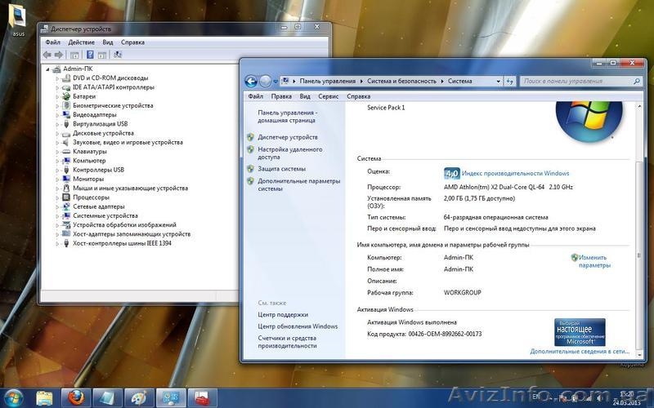Open the Explorer folder icon on the taskbar

tap(44, 398)
